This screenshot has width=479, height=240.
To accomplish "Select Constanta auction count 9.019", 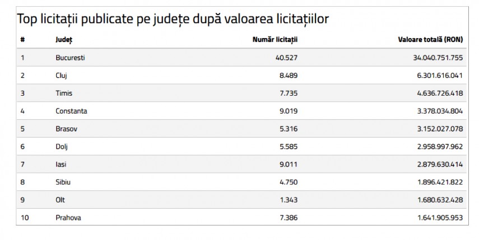I will pyautogui.click(x=288, y=111).
